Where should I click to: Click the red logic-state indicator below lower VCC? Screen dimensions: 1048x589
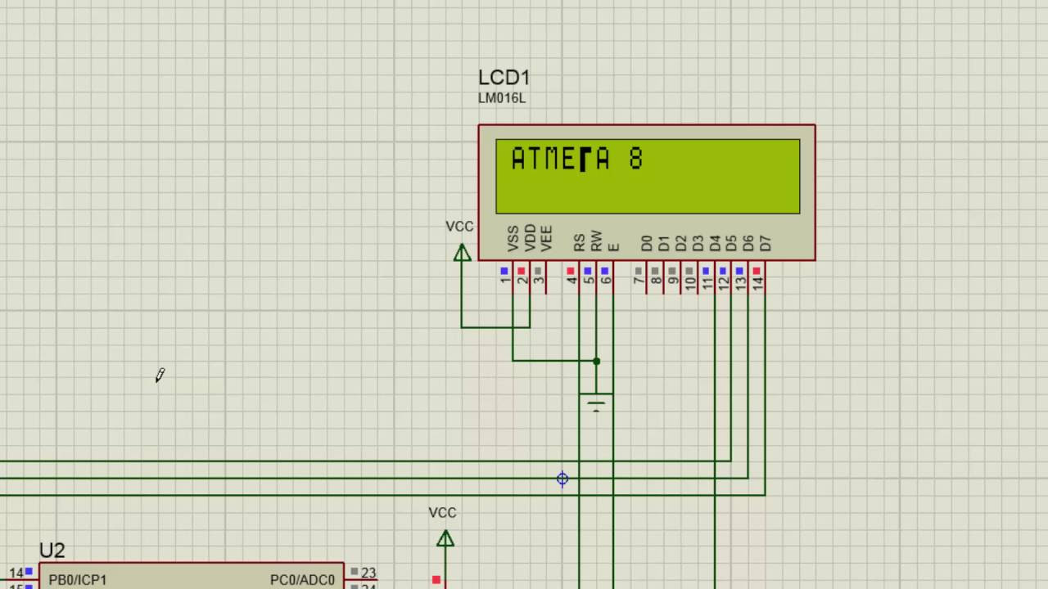436,580
